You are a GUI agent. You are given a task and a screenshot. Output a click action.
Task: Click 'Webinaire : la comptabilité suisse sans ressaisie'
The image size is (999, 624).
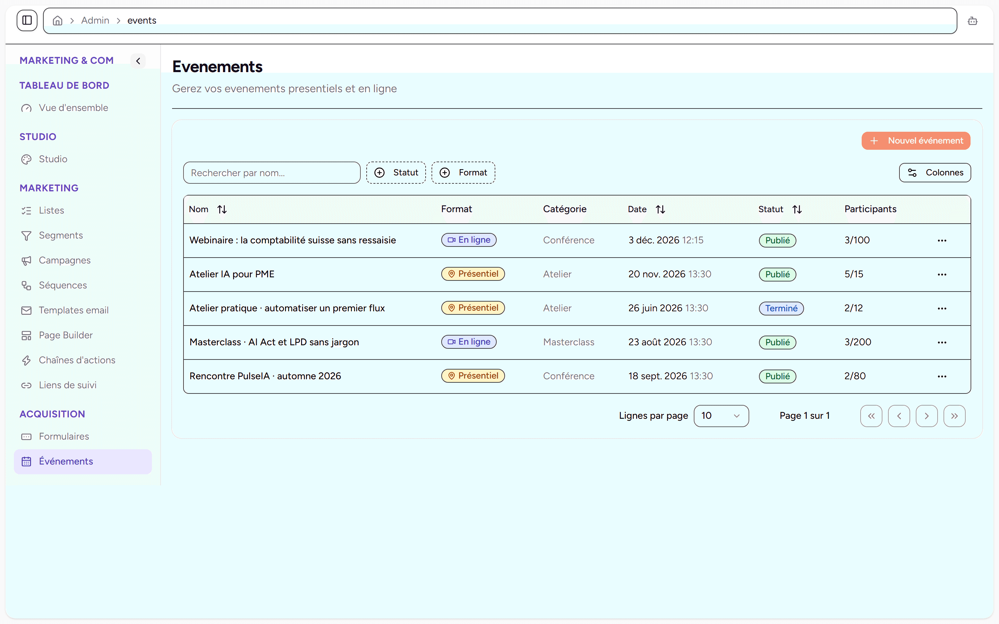pyautogui.click(x=292, y=240)
